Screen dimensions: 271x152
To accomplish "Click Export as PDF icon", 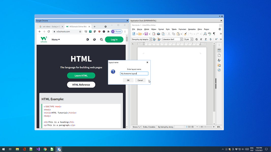I will 154,34.
